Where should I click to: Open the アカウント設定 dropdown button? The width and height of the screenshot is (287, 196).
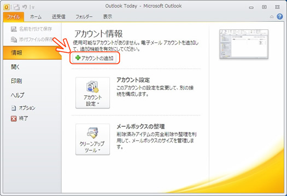point(92,93)
